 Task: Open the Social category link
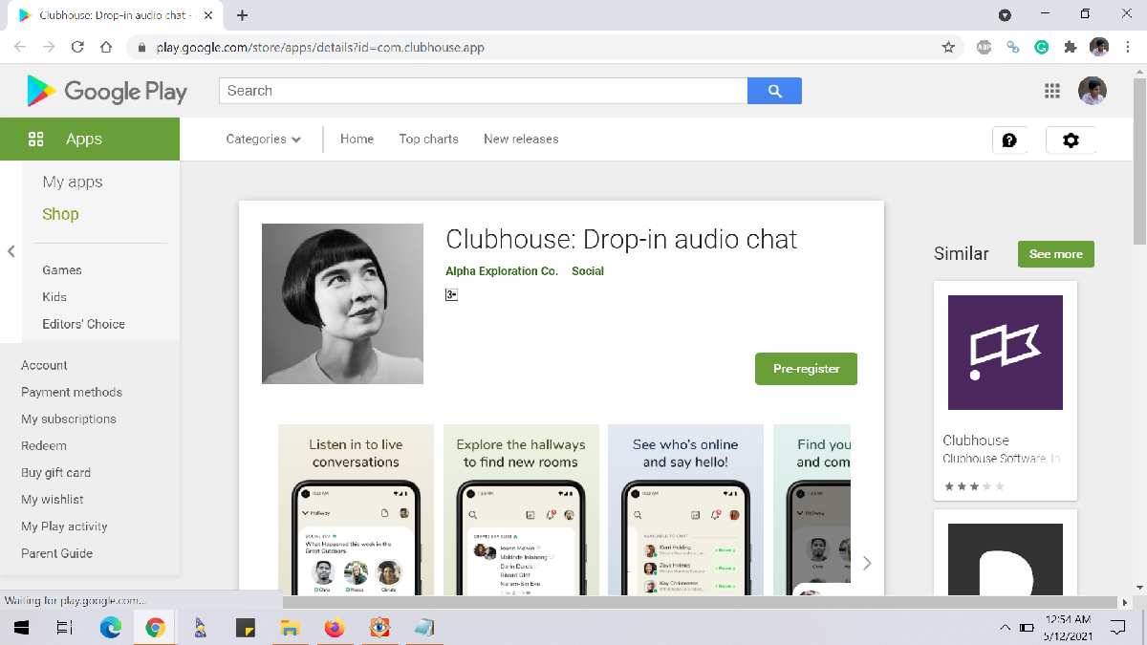pos(588,271)
